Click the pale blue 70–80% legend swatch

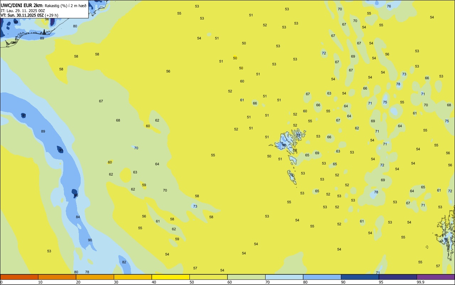click(x=284, y=277)
